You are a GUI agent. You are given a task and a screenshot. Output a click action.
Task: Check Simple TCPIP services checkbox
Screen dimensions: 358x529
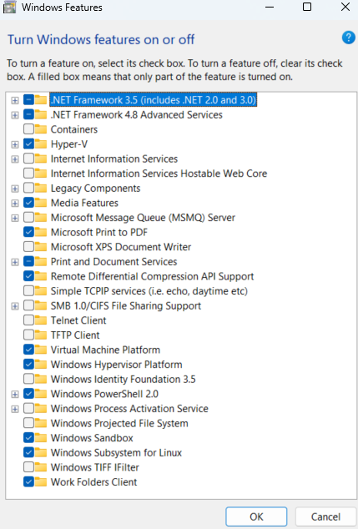tap(28, 291)
